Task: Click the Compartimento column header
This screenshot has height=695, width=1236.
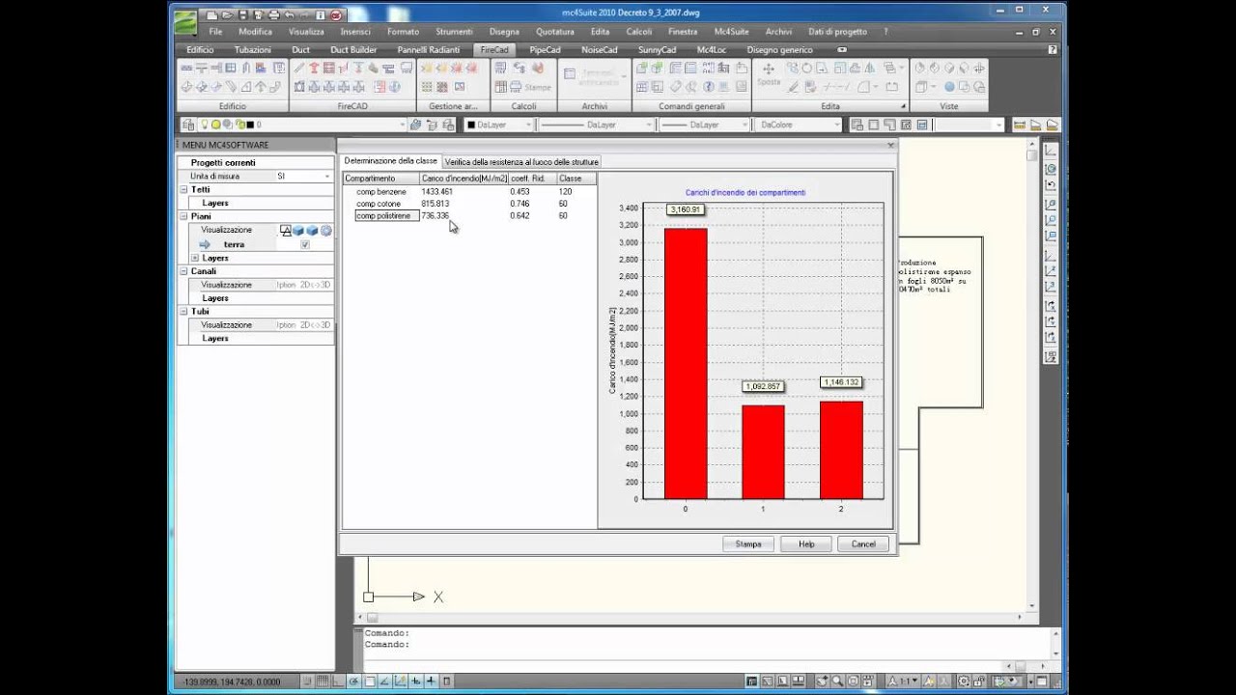Action: tap(381, 179)
